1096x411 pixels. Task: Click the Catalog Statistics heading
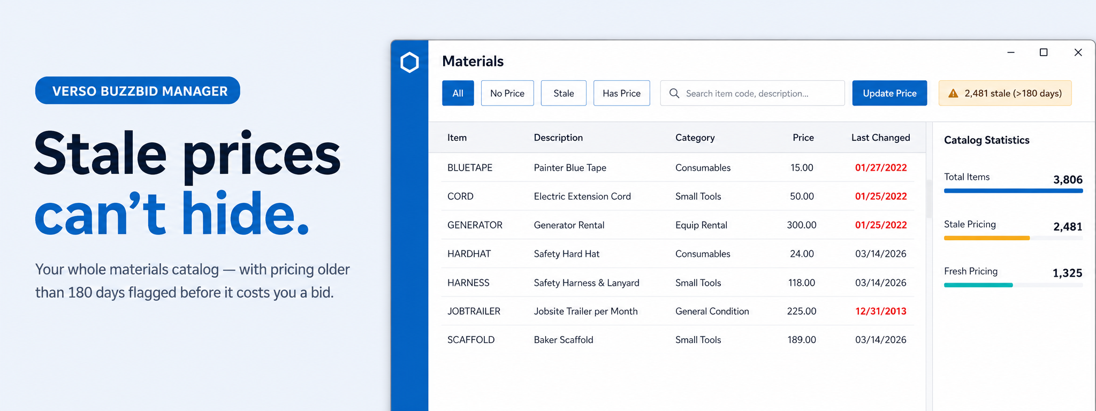click(986, 140)
